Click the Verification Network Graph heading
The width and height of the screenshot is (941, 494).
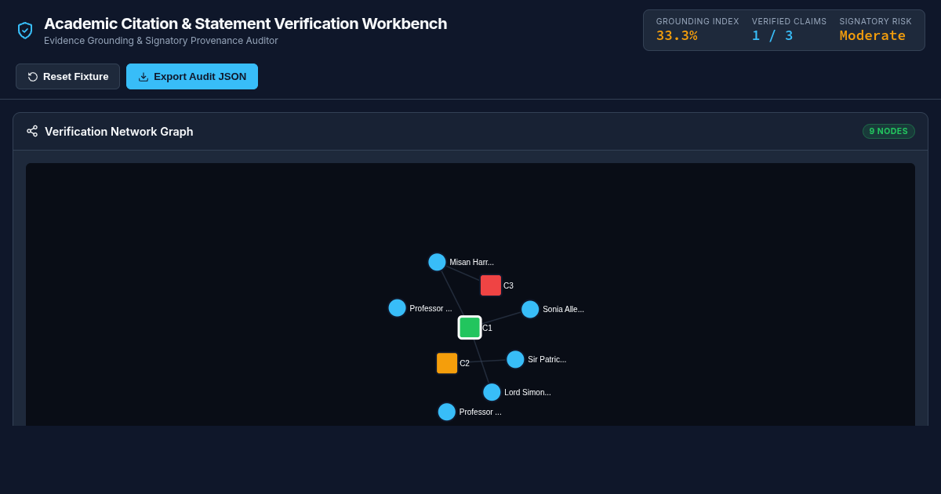[x=119, y=131]
